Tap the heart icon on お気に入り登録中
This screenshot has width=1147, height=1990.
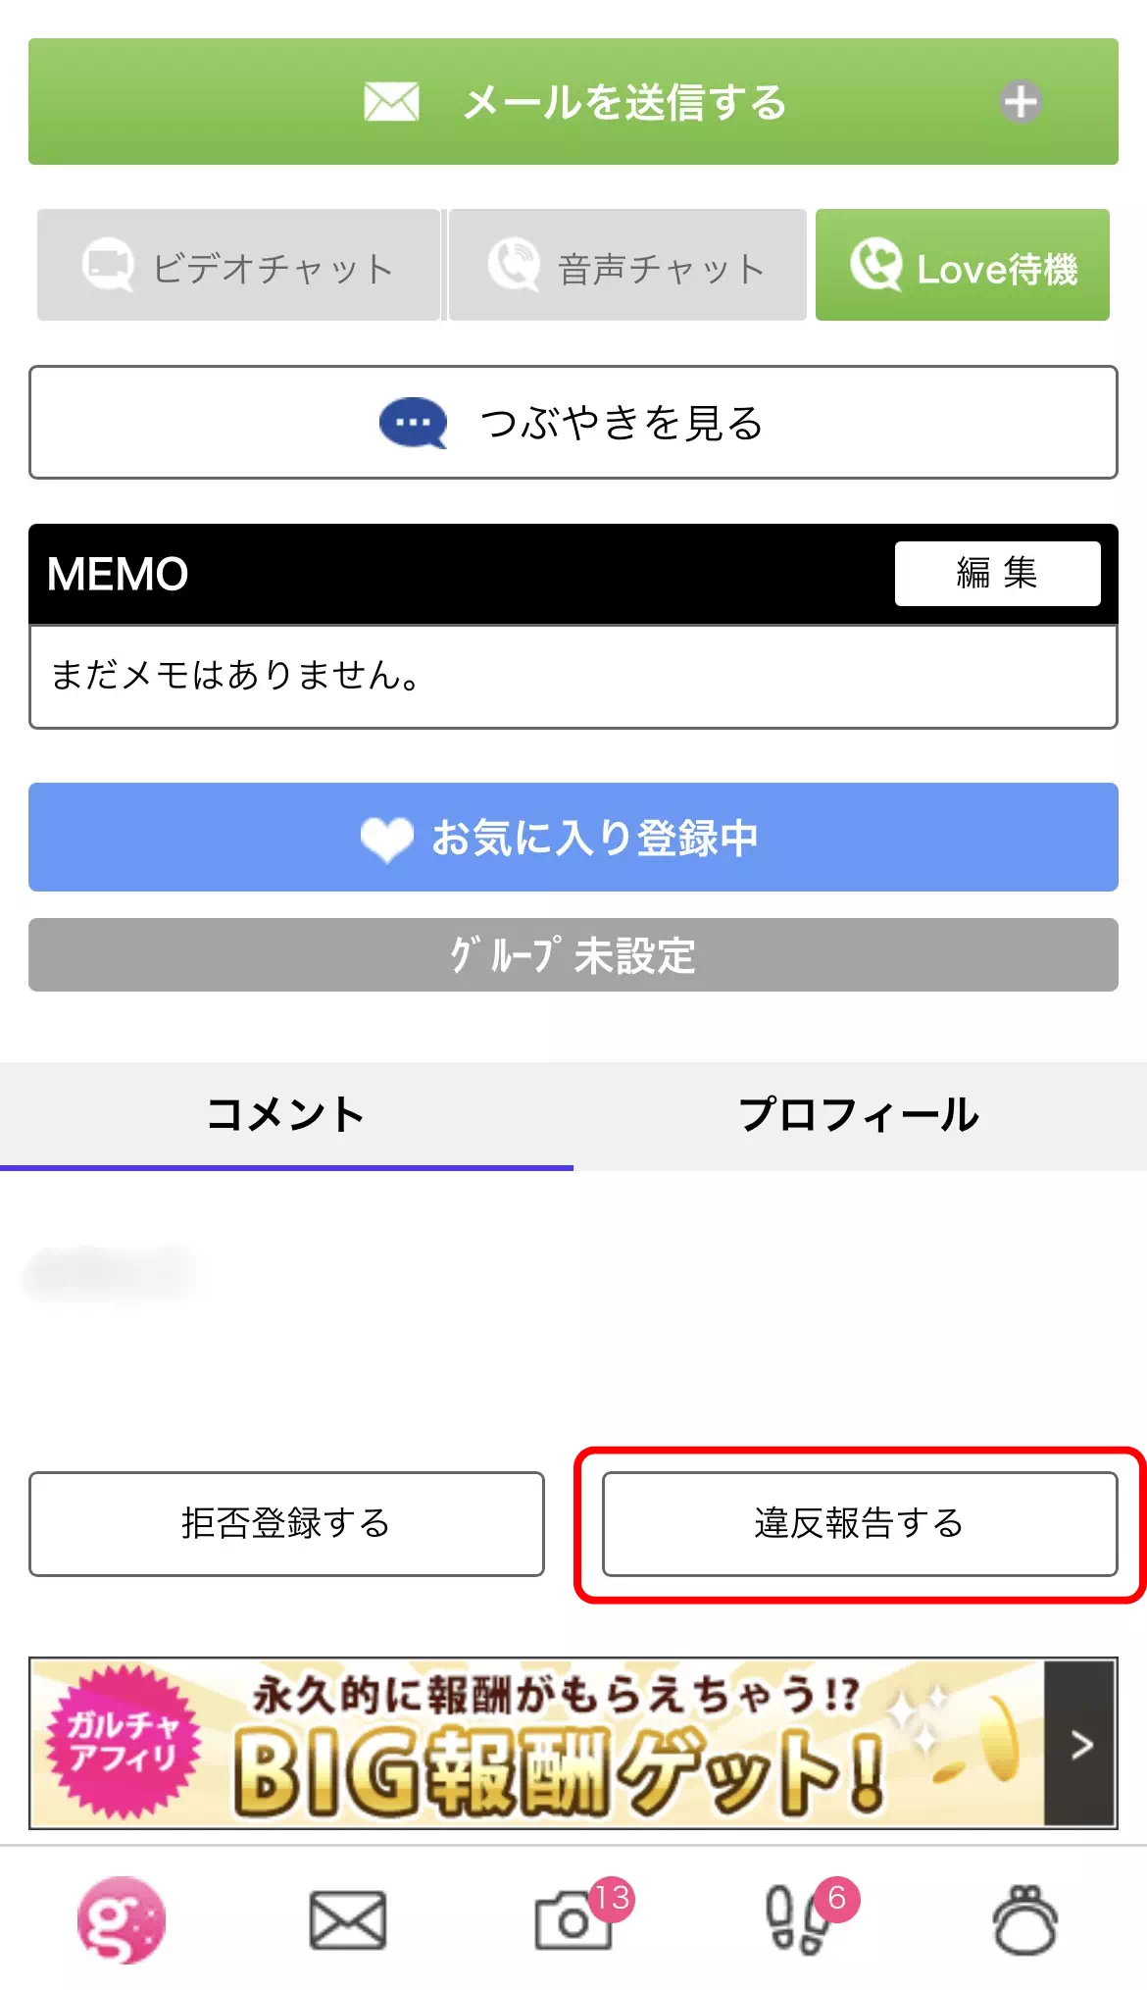tap(386, 839)
